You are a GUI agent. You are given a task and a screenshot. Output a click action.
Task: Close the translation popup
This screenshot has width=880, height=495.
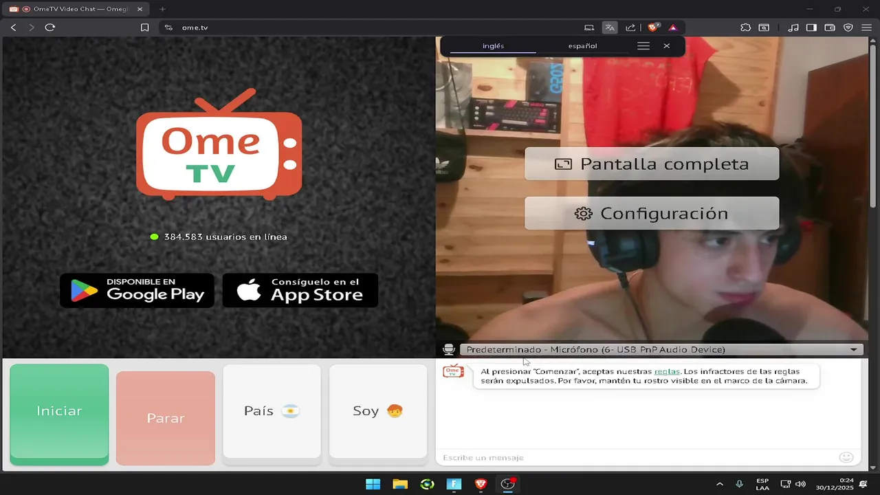pos(667,46)
